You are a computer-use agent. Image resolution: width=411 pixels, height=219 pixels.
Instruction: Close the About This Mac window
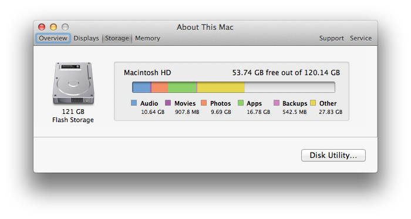42,27
